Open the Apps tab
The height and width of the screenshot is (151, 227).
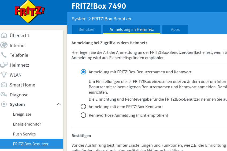[175, 29]
